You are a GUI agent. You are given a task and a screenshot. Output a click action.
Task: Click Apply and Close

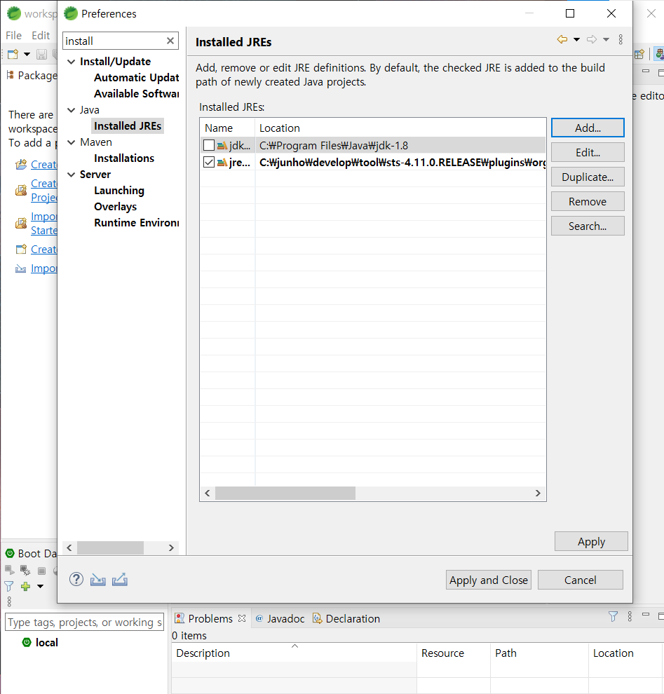[x=488, y=580]
